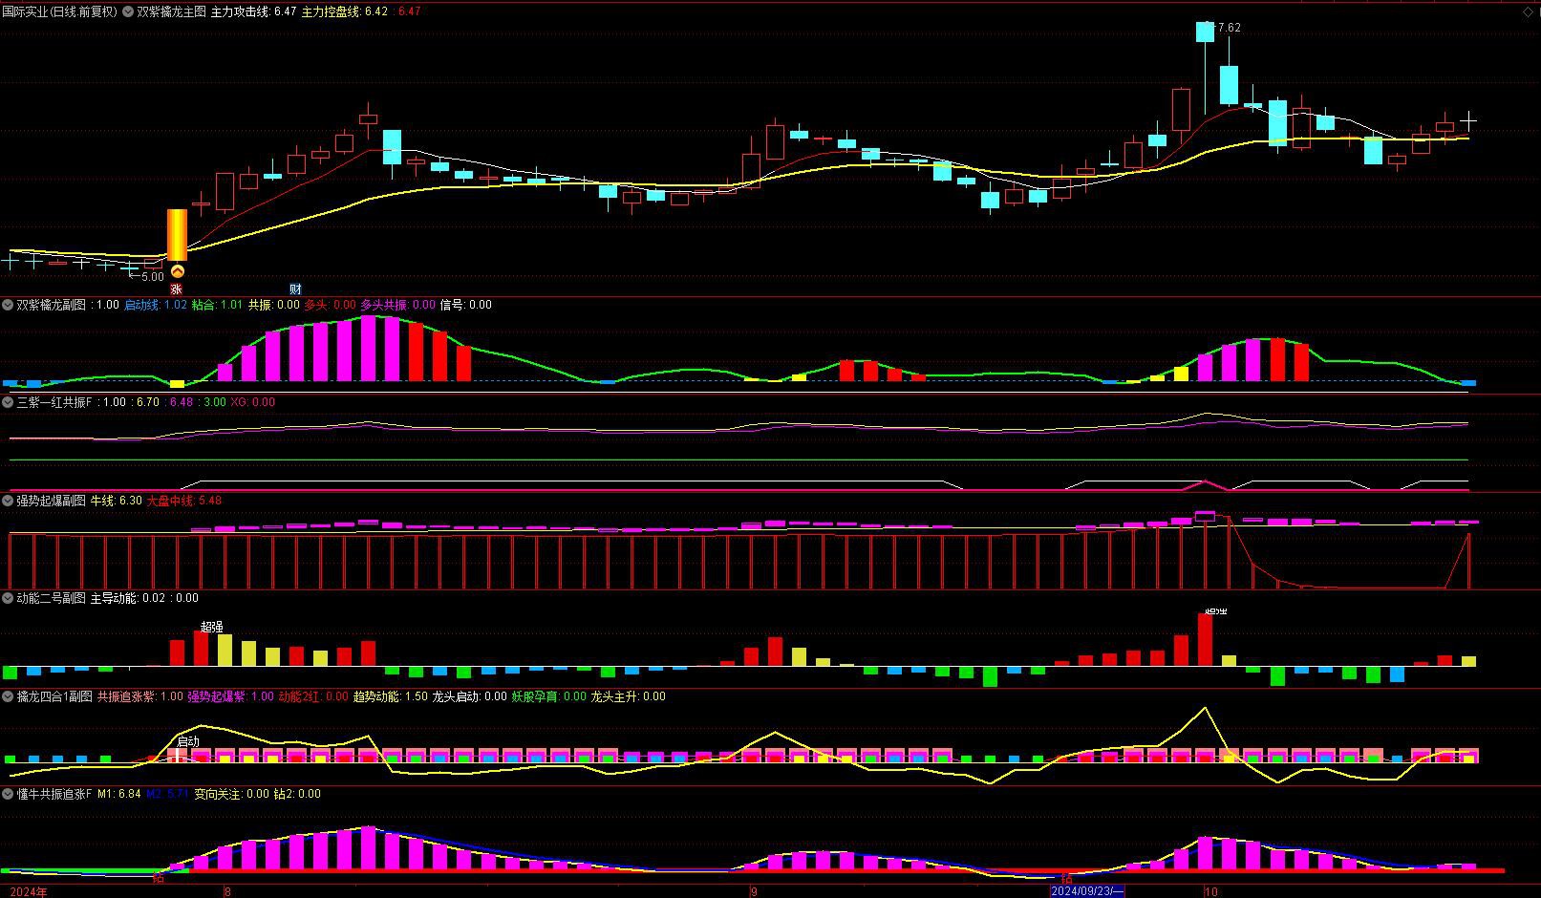This screenshot has width=1541, height=898.
Task: Click the 共振: 0.00 label
Action: [x=273, y=305]
